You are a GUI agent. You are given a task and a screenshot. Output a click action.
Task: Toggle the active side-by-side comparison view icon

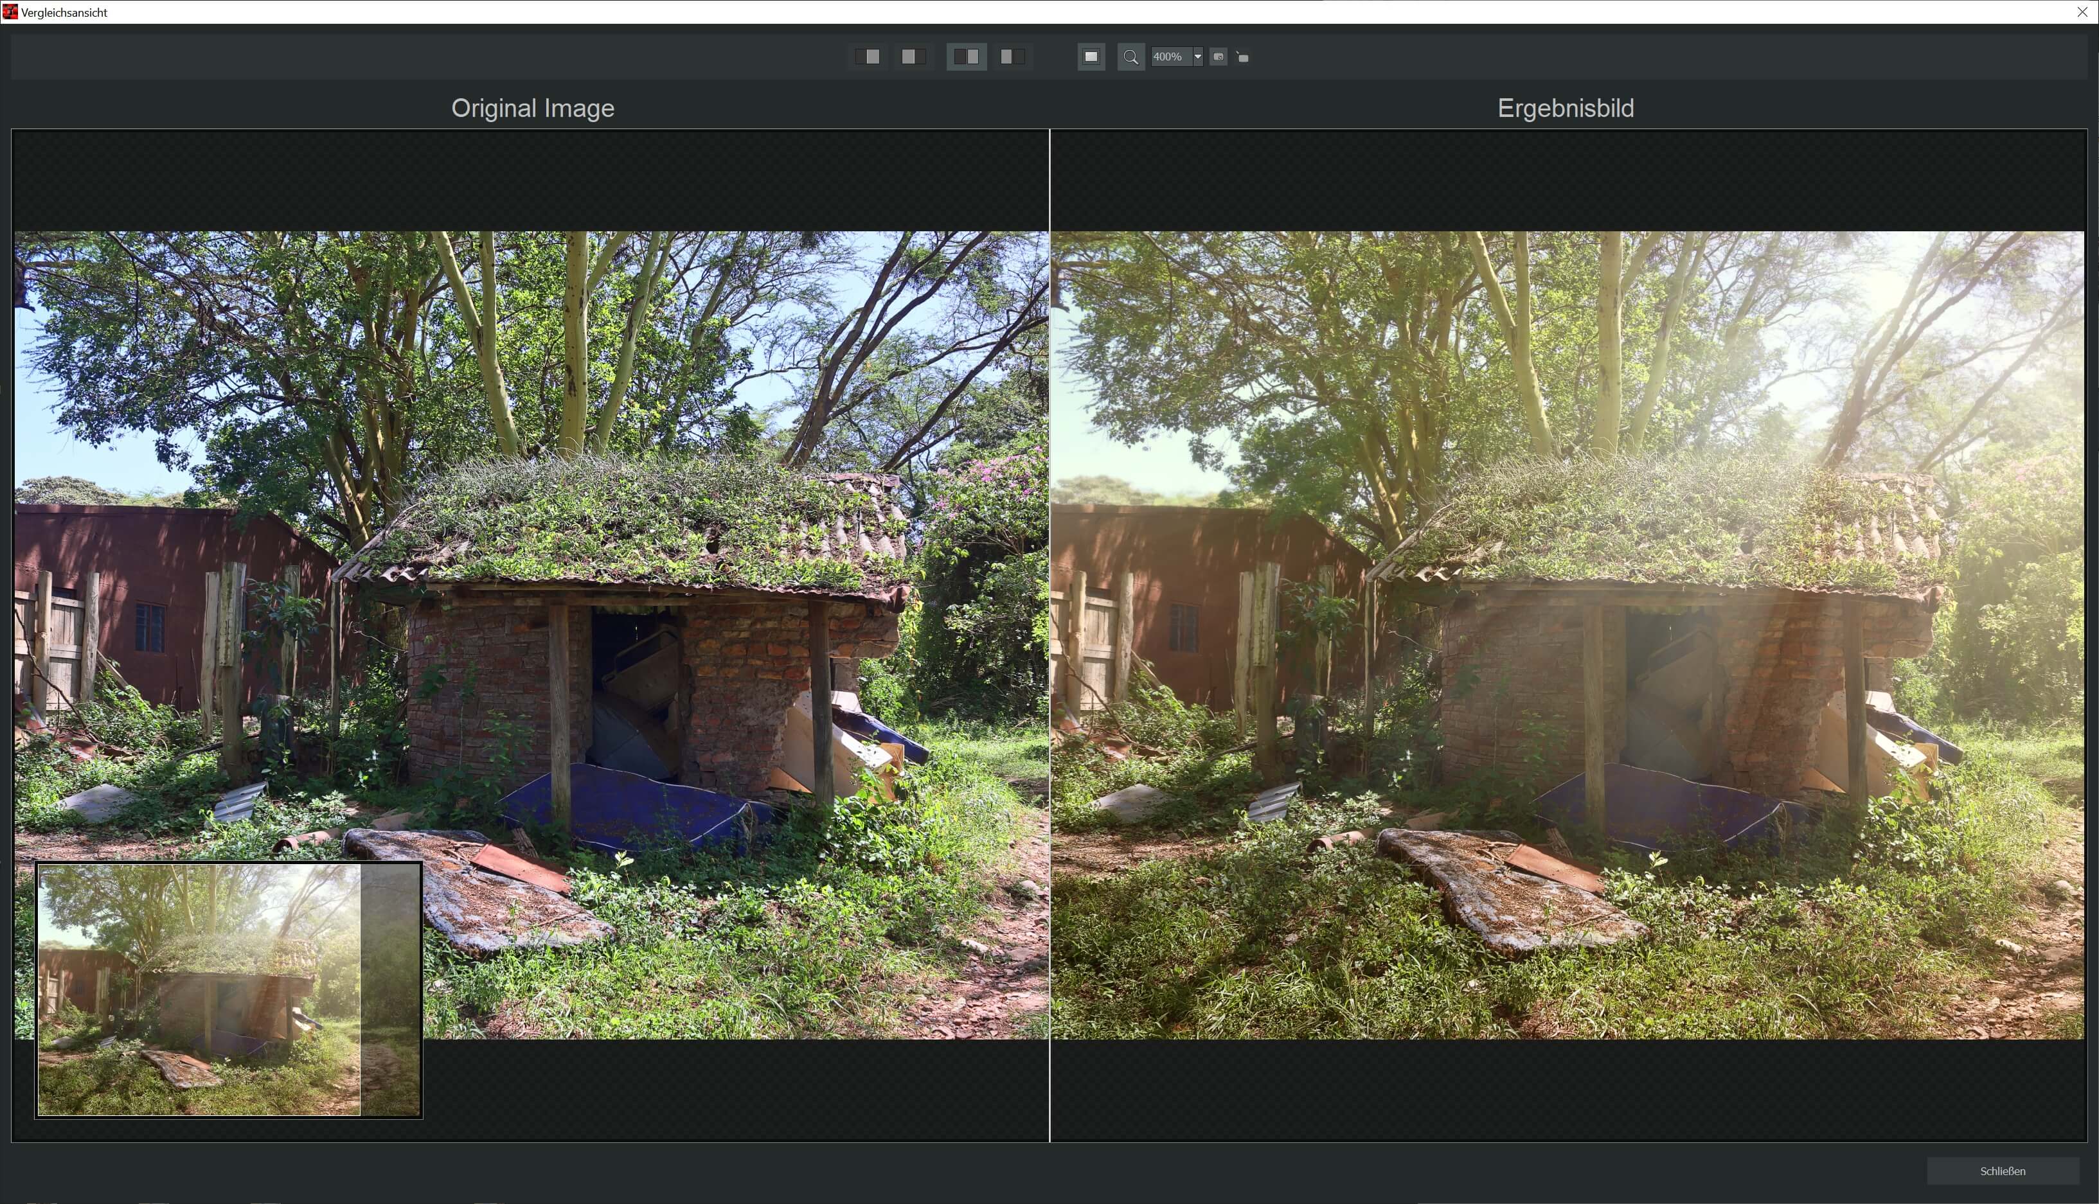pos(966,57)
